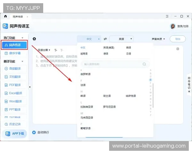Image resolution: width=192 pixels, height=154 pixels.
Task: Close the 同声传译 tab
Action: coord(27,17)
